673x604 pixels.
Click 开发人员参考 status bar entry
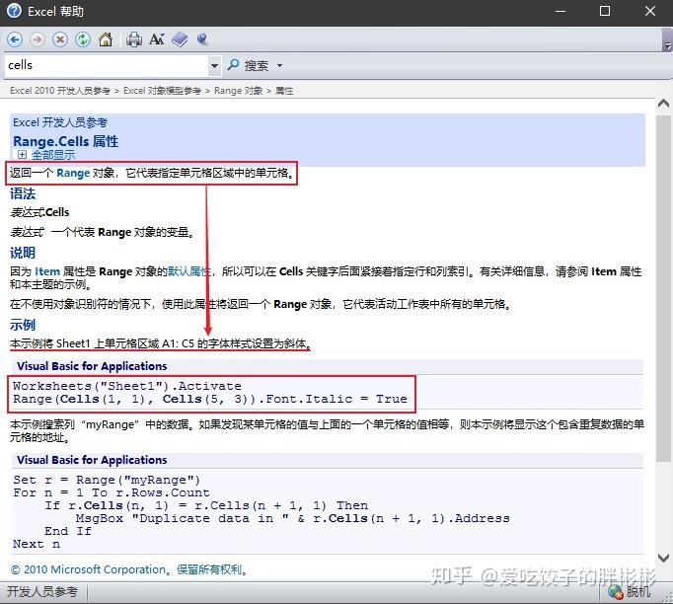coord(42,592)
